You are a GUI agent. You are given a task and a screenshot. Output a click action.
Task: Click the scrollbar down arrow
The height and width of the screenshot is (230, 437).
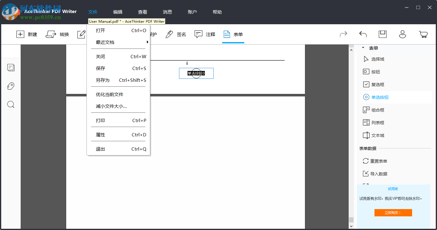click(351, 226)
